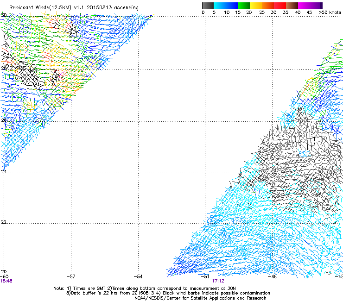Click the '-48' longitude label
Viewport: 343px width, 301px height.
click(x=273, y=276)
